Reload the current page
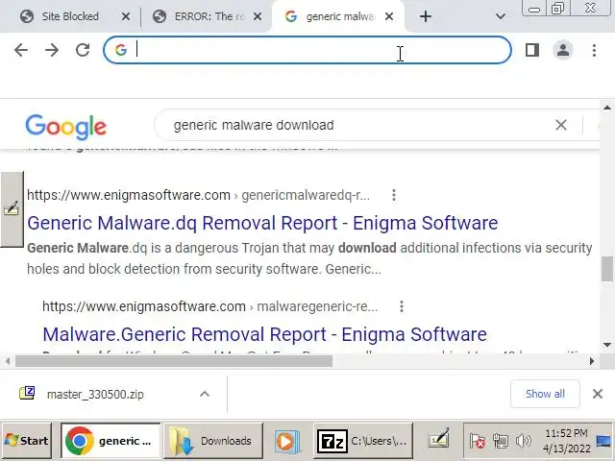Screen dimensions: 615x461 click(x=83, y=50)
